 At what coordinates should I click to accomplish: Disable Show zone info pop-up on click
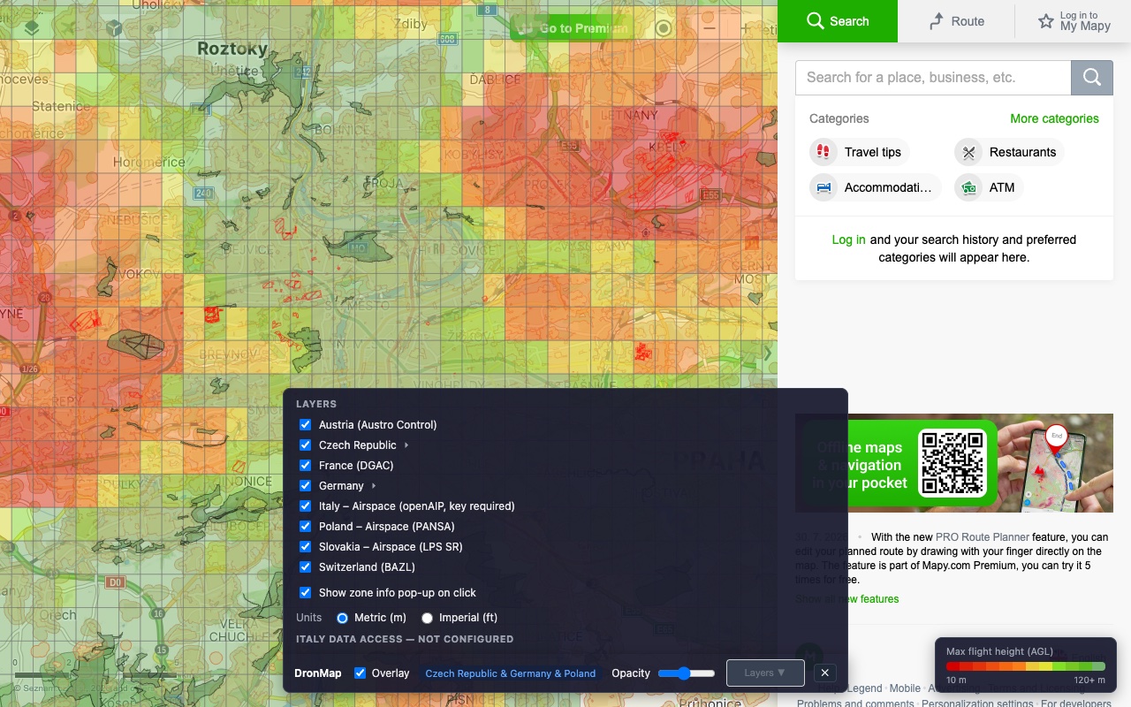tap(306, 593)
